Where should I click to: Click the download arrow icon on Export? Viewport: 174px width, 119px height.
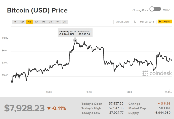point(160,22)
